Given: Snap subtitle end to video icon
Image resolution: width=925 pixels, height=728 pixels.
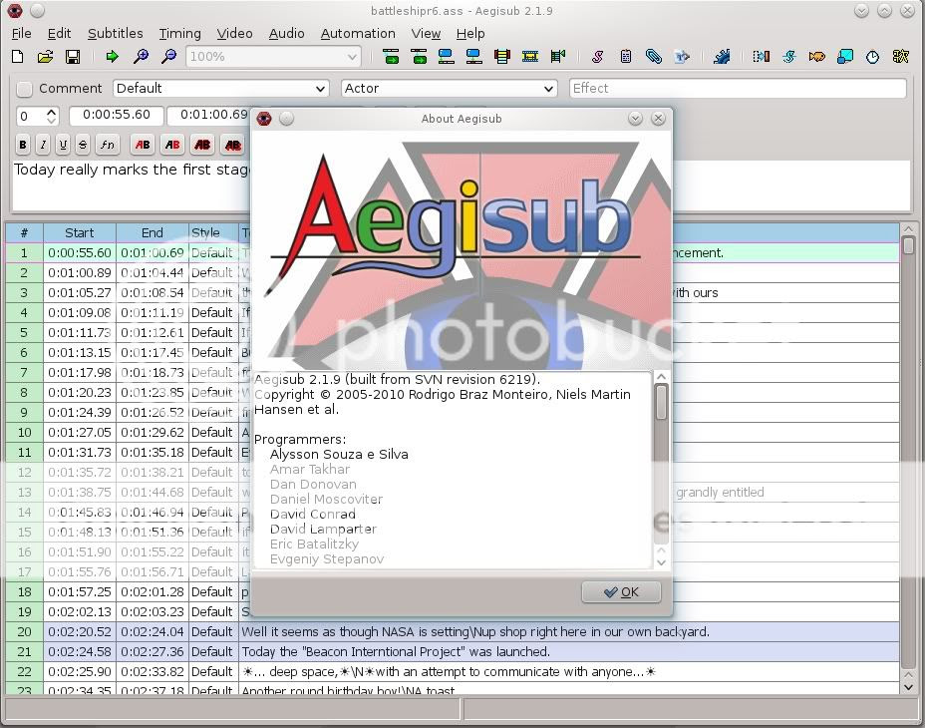Looking at the screenshot, I should [474, 57].
